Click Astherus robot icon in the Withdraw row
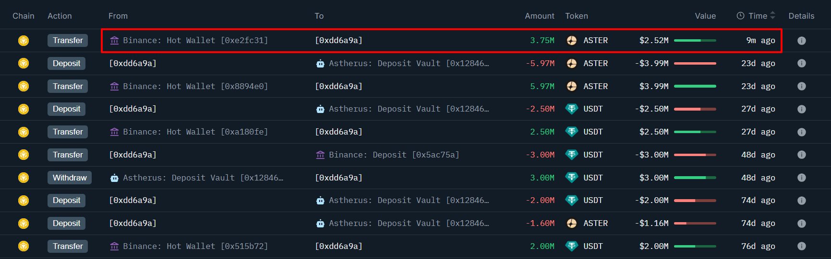 pyautogui.click(x=114, y=178)
